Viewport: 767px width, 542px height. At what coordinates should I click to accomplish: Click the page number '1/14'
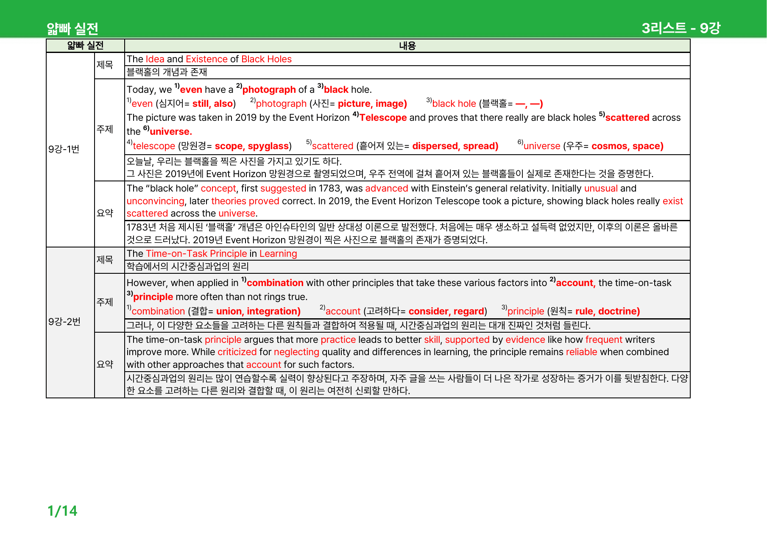click(x=62, y=511)
